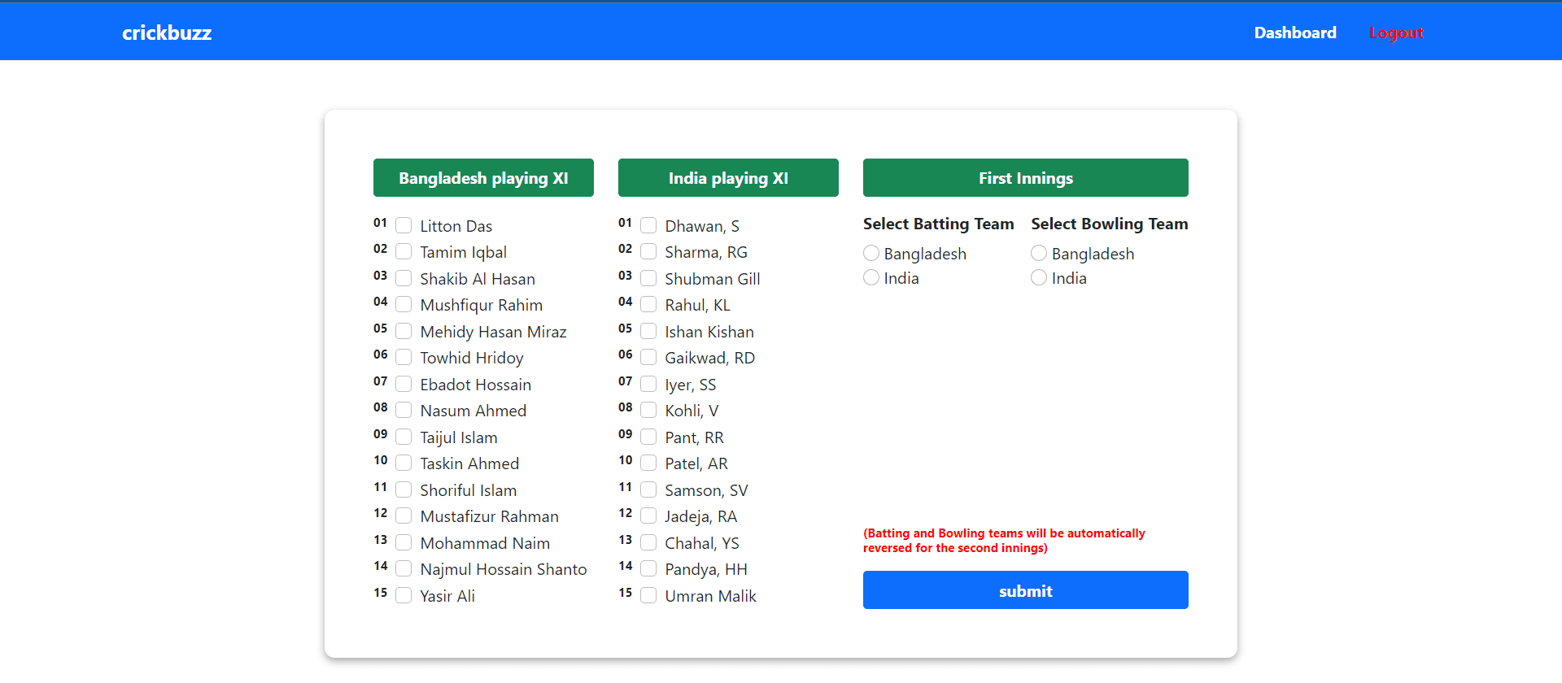This screenshot has height=683, width=1562.
Task: Click the red Logout link
Action: click(x=1396, y=33)
